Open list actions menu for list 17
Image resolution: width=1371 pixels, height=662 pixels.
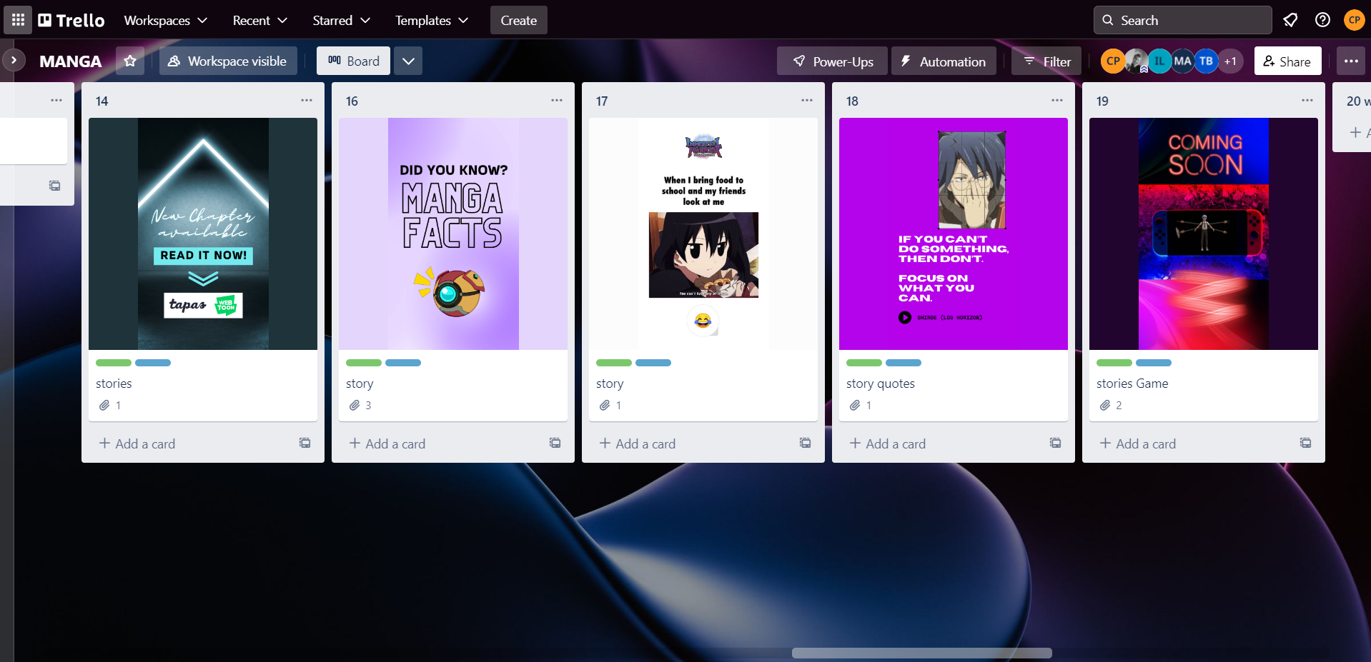[807, 101]
